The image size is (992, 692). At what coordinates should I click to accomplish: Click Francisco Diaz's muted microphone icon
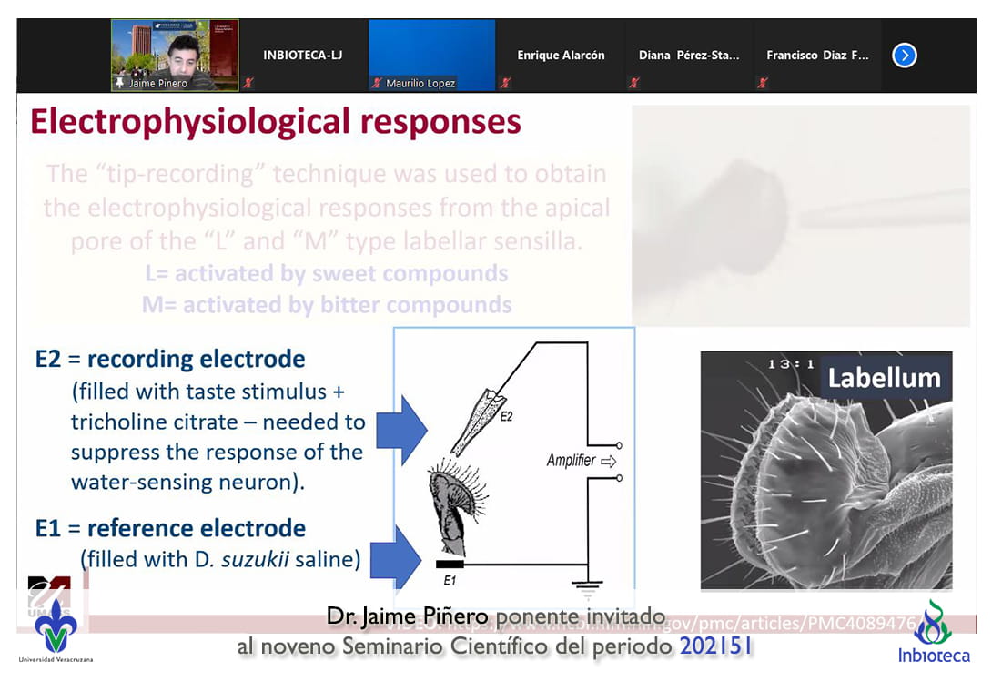click(x=763, y=83)
